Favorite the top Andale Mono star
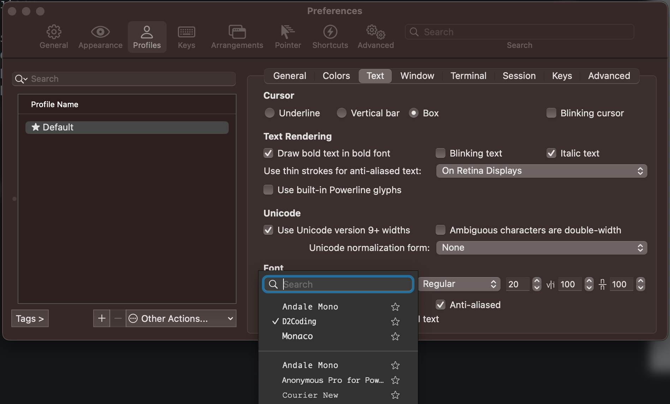 [395, 307]
